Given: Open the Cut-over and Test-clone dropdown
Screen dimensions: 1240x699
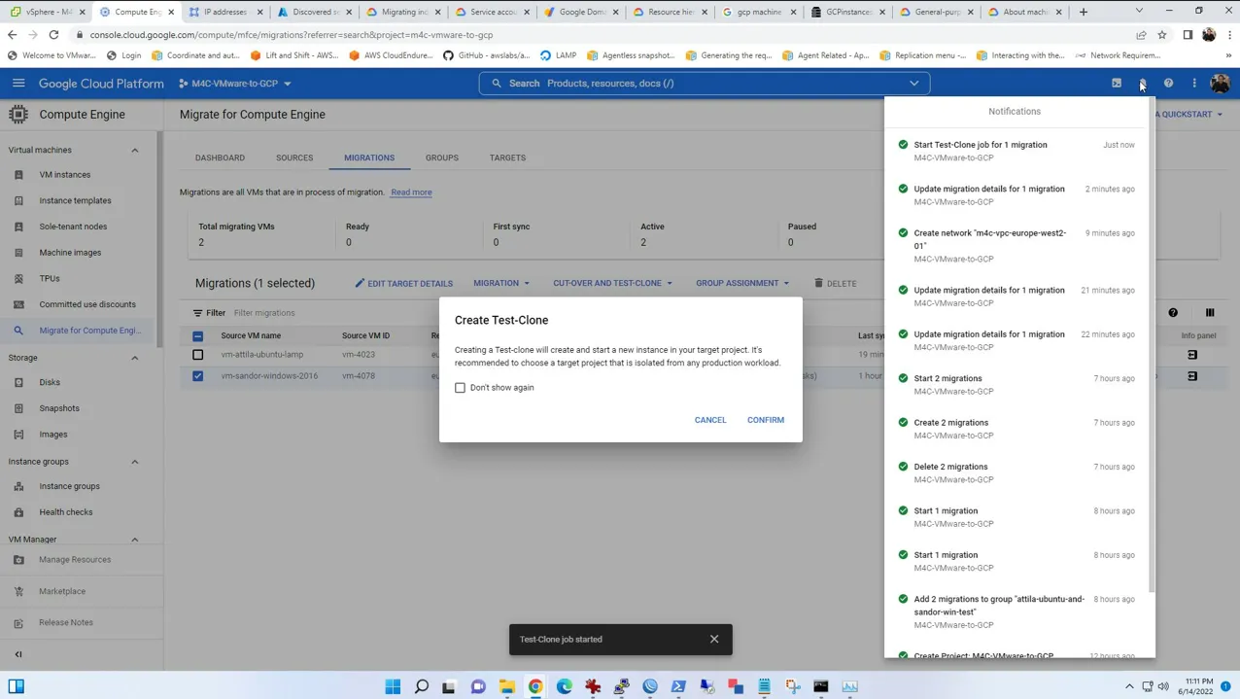Looking at the screenshot, I should click(x=612, y=284).
